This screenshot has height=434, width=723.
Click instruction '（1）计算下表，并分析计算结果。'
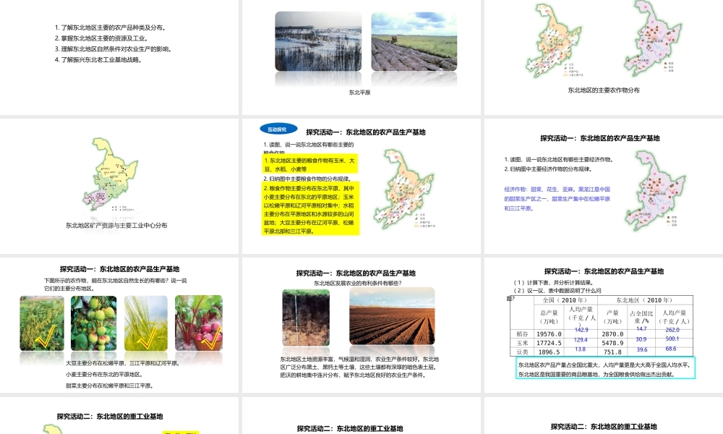click(x=554, y=283)
